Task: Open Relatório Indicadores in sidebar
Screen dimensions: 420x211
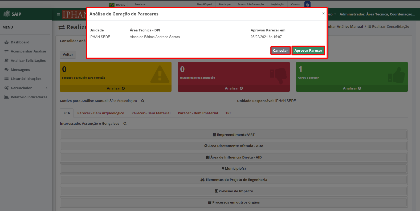Action: 29,97
